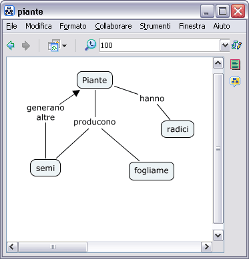This screenshot has height=259, width=249.
Task: Click the hanno linking phrase
Action: click(x=152, y=99)
